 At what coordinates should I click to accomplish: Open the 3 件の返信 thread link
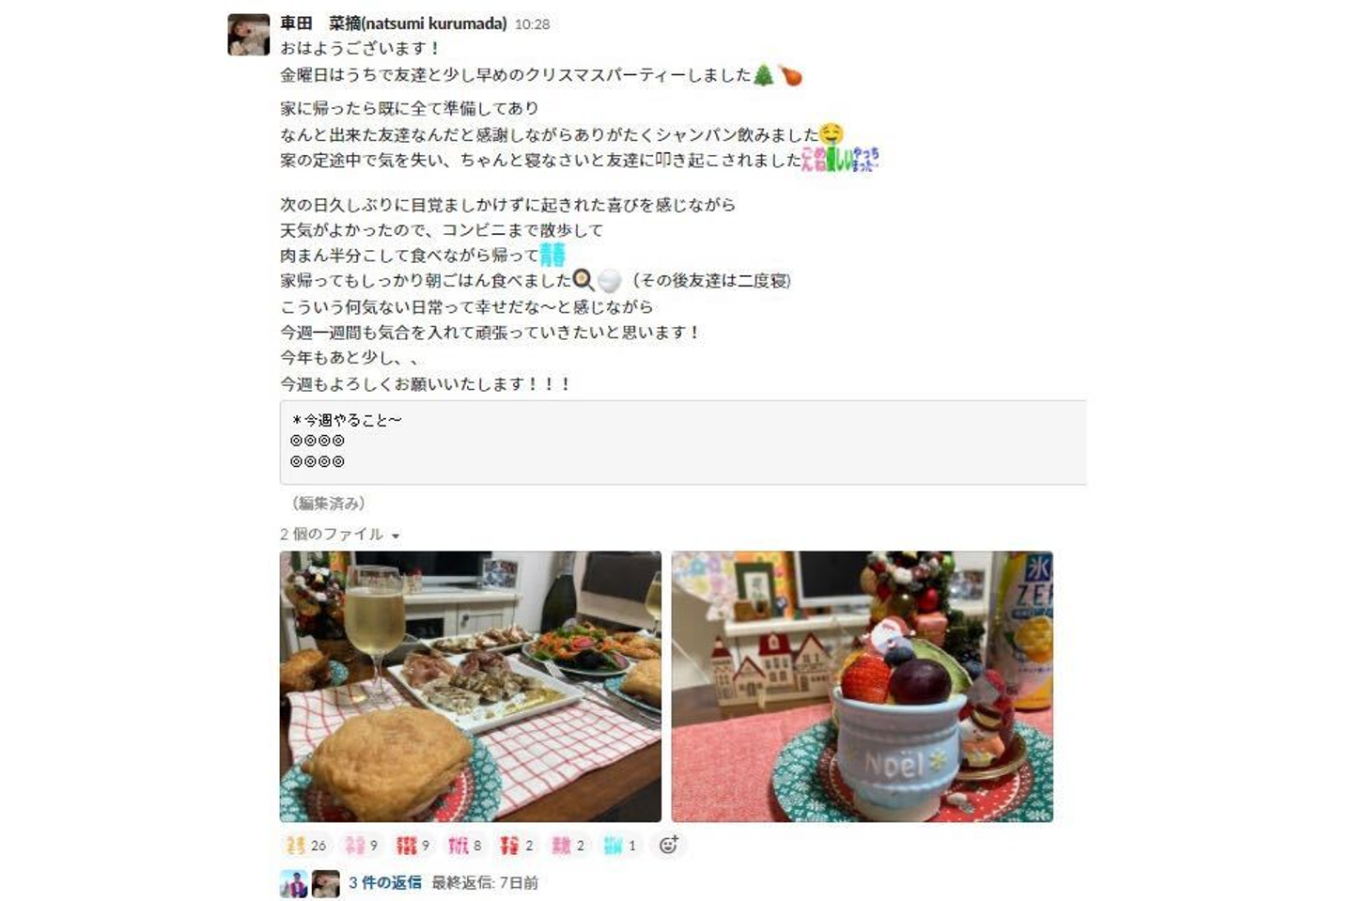click(385, 883)
